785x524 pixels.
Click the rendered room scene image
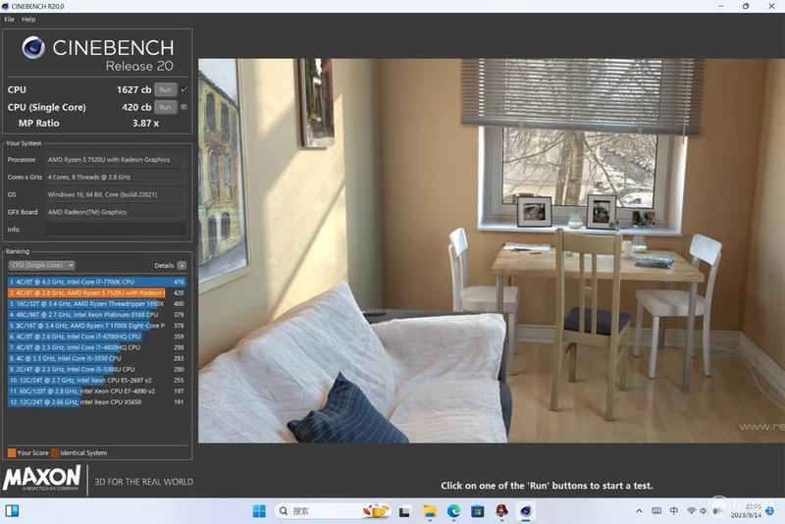coord(492,251)
